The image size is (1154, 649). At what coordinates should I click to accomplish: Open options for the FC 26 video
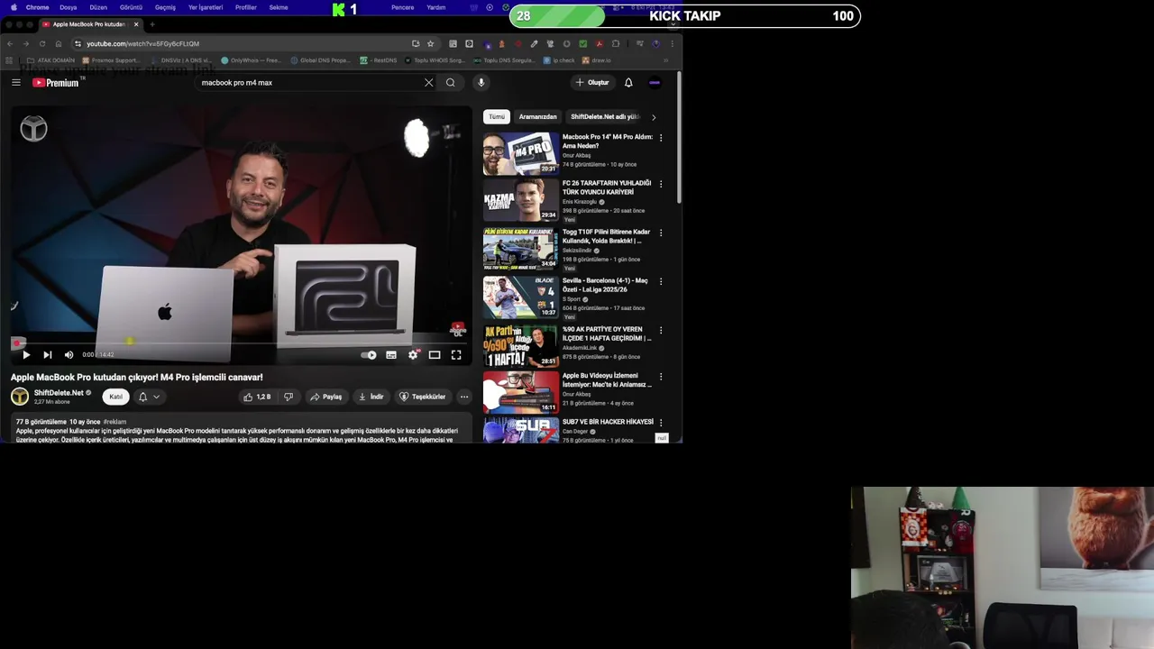point(661,184)
